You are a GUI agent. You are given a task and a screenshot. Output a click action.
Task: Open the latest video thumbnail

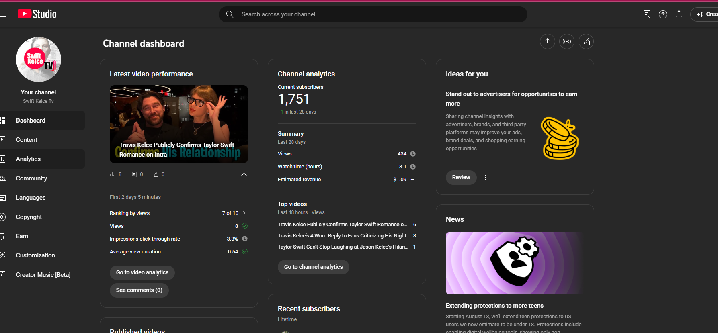coord(179,124)
